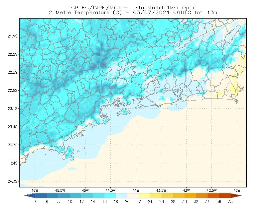Click the 24S latitude axis label
The width and height of the screenshot is (266, 205).
click(14, 163)
